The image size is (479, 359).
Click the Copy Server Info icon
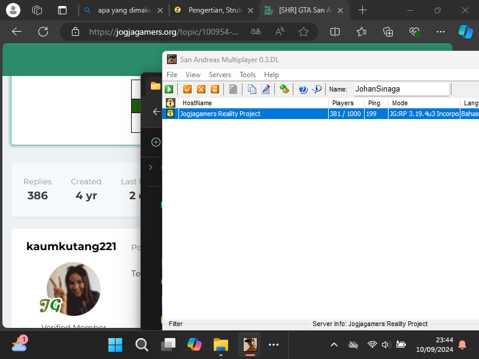tap(252, 89)
